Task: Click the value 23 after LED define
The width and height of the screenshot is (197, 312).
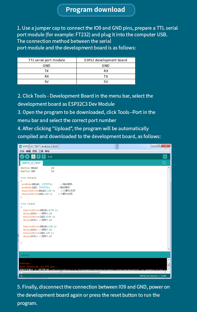Action: coord(53,171)
